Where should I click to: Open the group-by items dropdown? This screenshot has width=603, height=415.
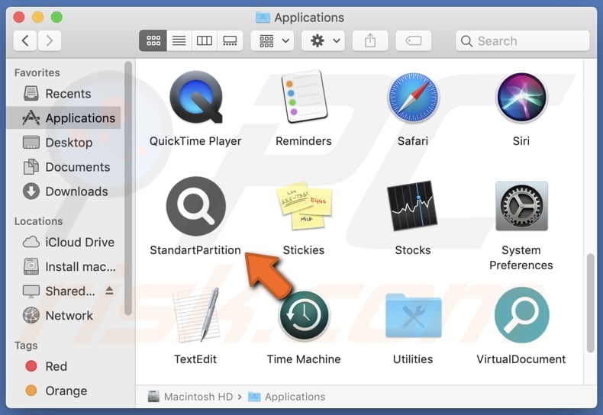coord(272,40)
